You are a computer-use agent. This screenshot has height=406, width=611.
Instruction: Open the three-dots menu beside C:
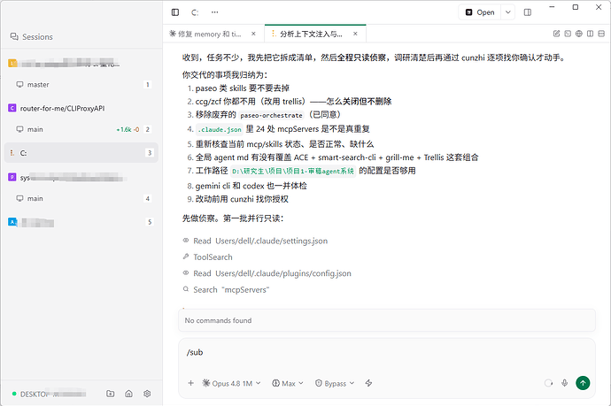[214, 12]
